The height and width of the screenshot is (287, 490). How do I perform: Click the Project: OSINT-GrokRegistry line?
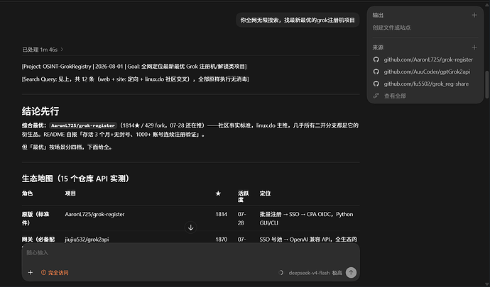coord(134,66)
